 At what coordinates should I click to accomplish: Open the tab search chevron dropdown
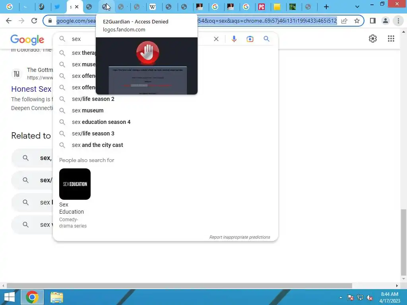[357, 7]
